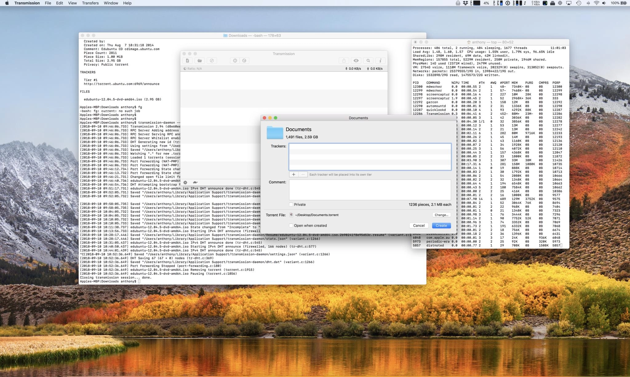Click Pause All icon in Transmission toolbar
Screen dimensions: 630x377
click(235, 61)
